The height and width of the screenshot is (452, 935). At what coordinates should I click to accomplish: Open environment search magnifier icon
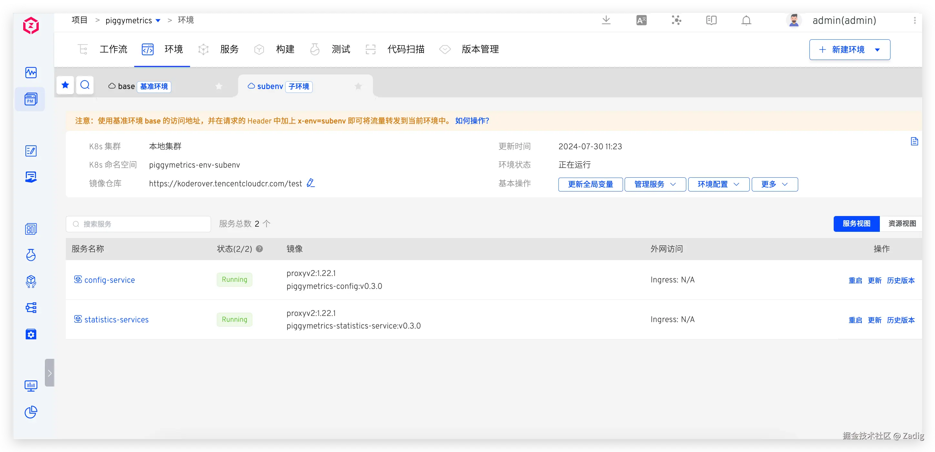pos(85,85)
